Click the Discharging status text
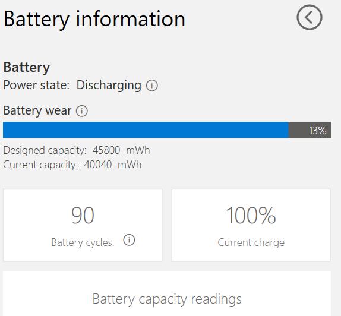This screenshot has height=316, width=341. click(x=109, y=86)
